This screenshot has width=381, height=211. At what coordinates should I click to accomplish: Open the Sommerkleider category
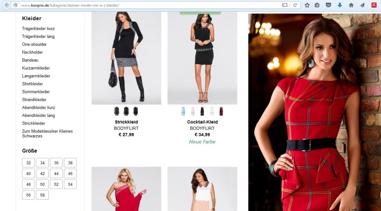[x=36, y=92]
